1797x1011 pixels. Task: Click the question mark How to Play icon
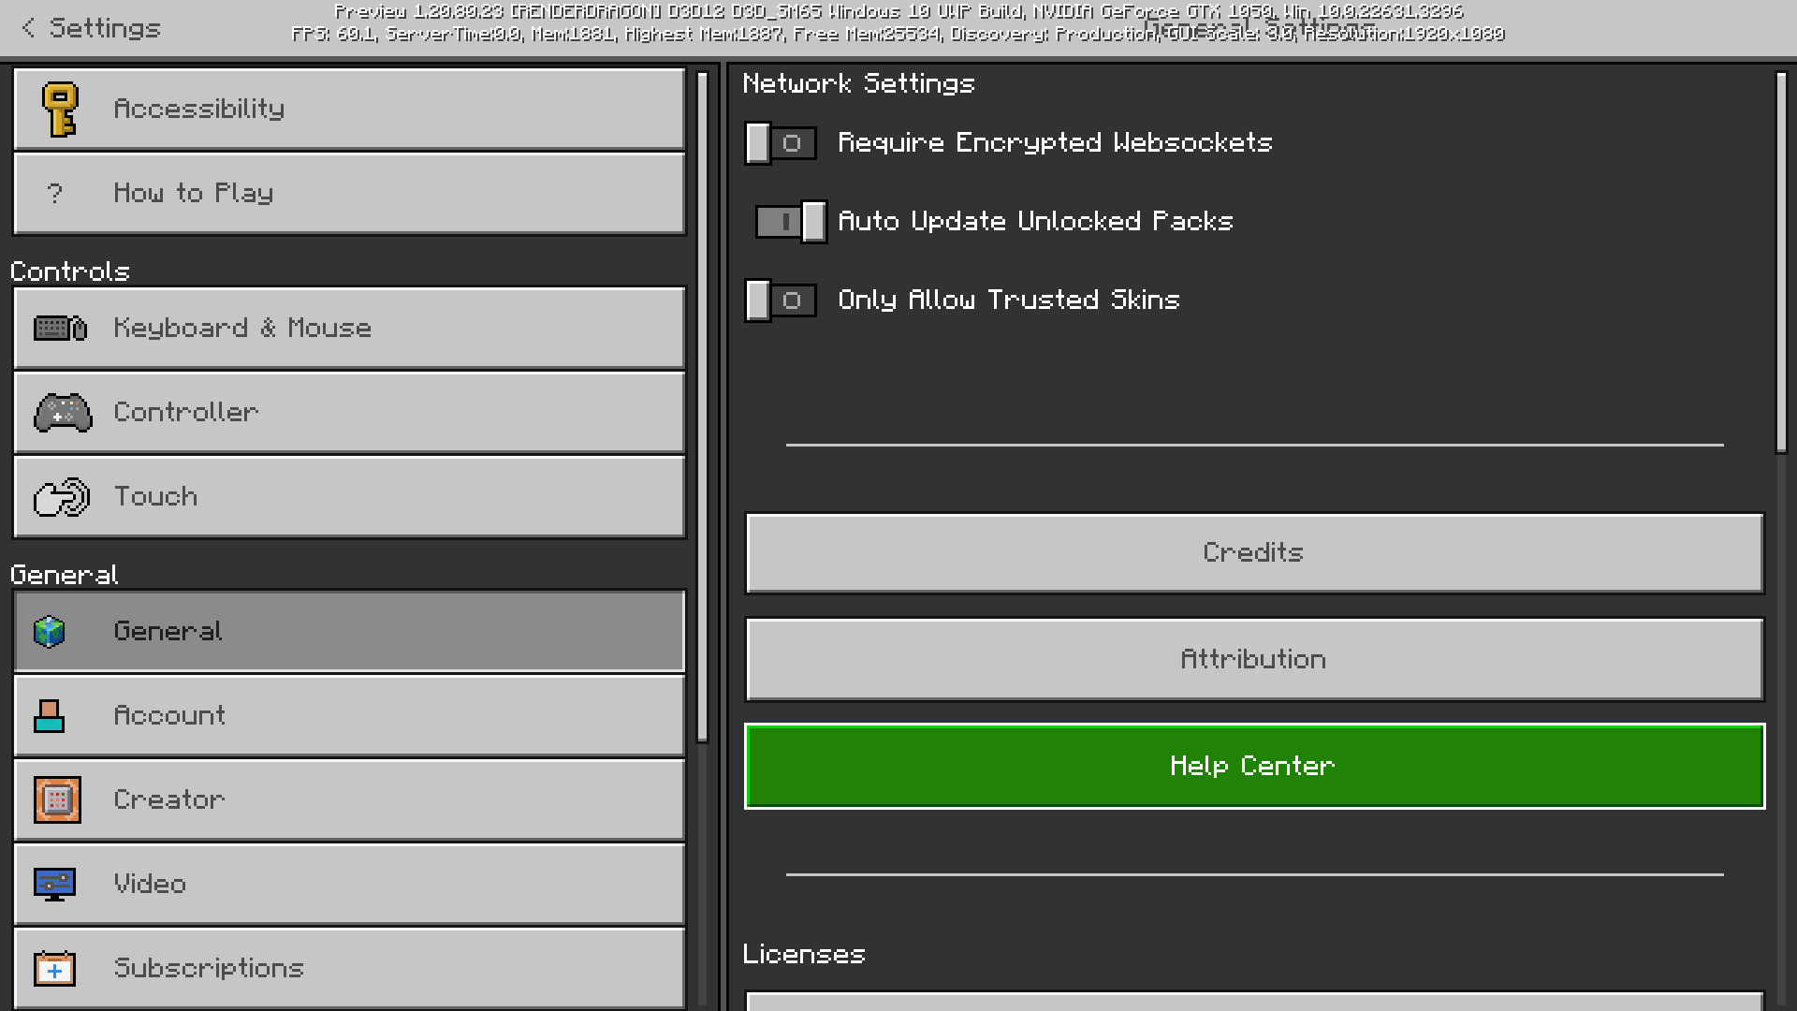[54, 194]
